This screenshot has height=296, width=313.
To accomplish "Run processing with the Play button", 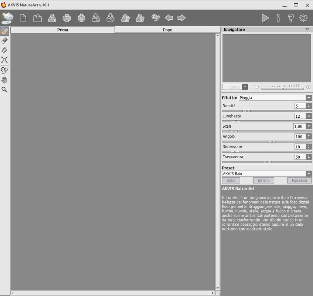I will point(265,18).
